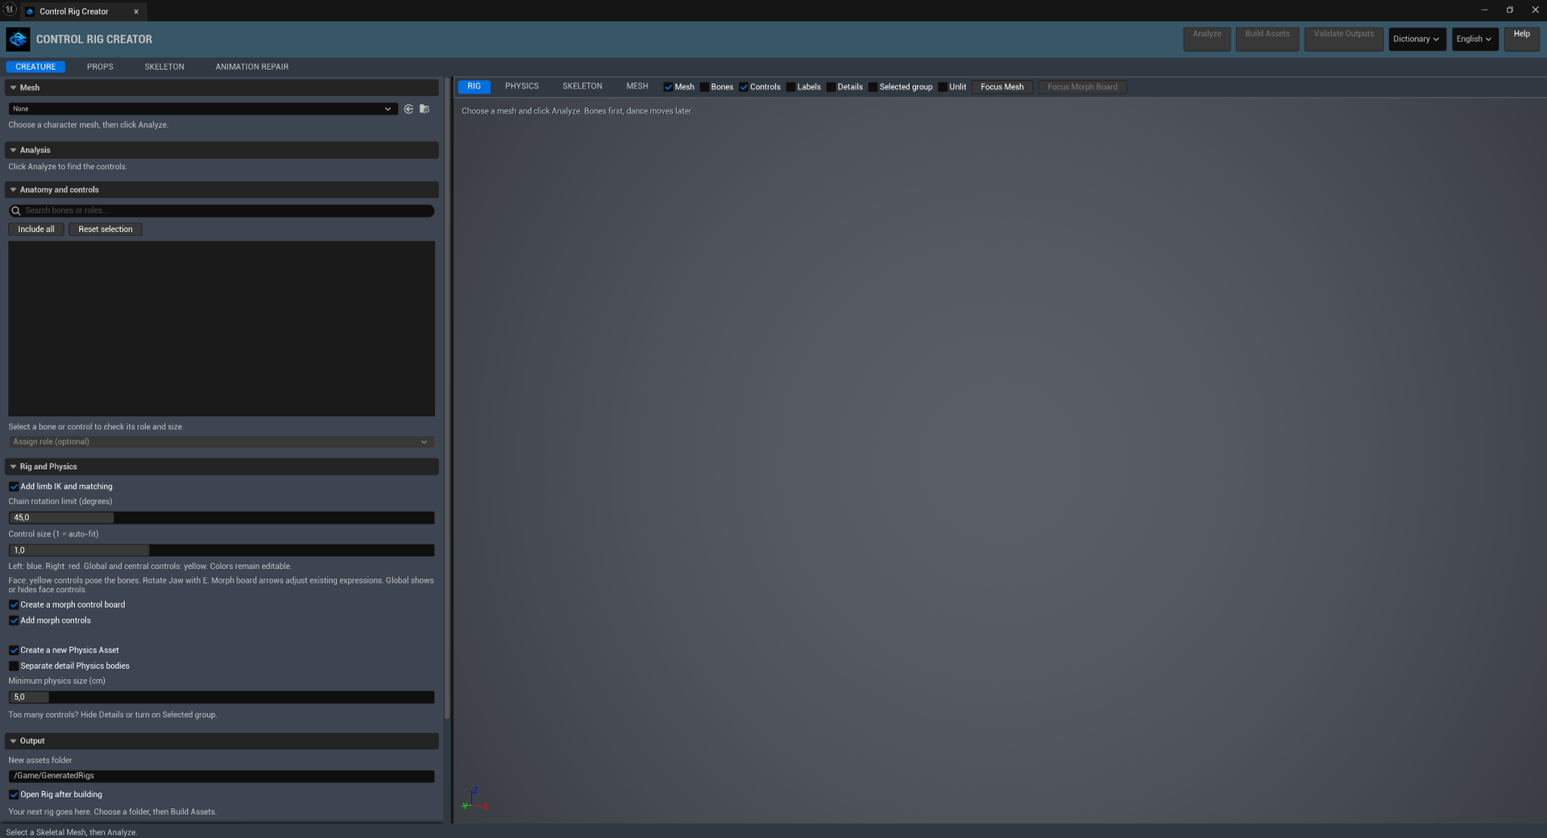Click the Control size slider
The image size is (1547, 838).
pyautogui.click(x=221, y=550)
